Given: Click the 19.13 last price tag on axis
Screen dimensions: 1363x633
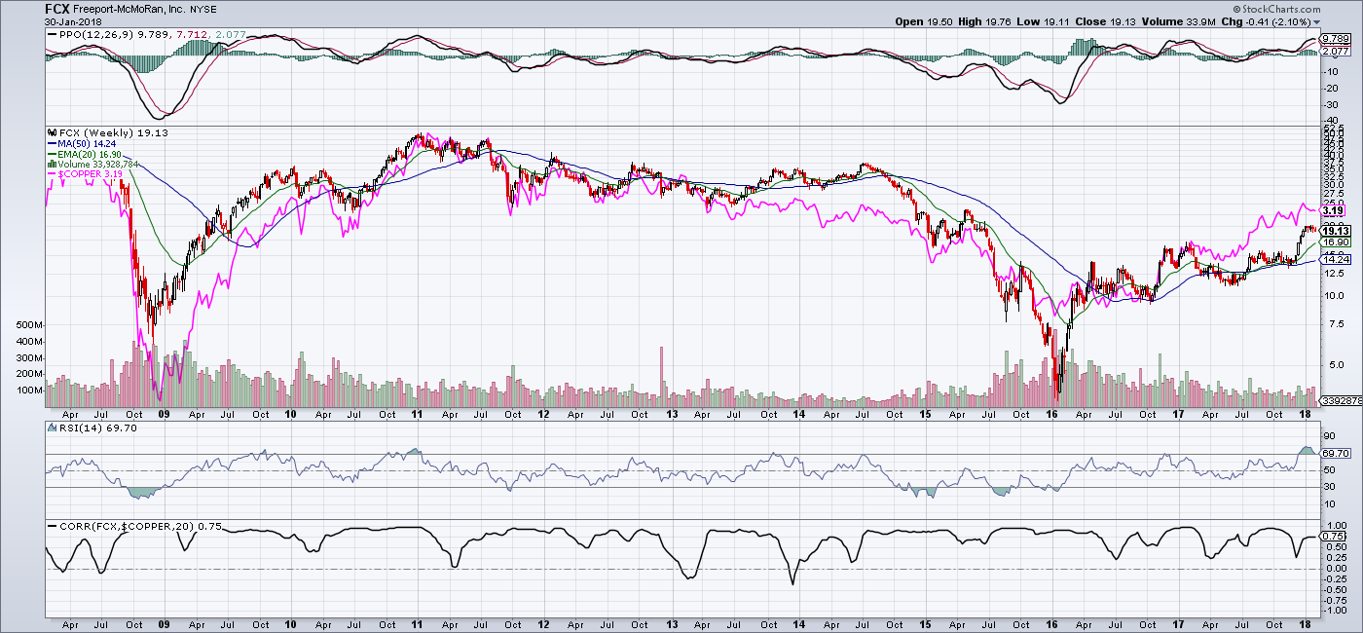Looking at the screenshot, I should 1333,230.
